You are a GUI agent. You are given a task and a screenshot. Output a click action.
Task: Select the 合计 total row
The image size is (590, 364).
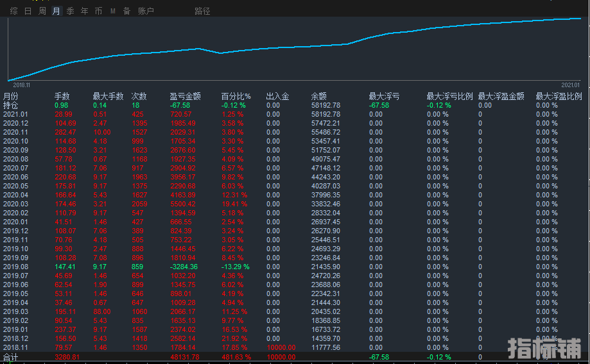click(x=295, y=357)
